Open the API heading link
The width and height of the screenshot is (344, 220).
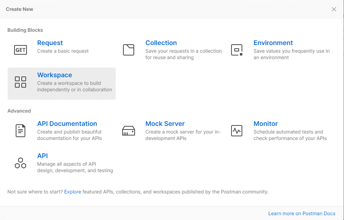[x=43, y=156]
